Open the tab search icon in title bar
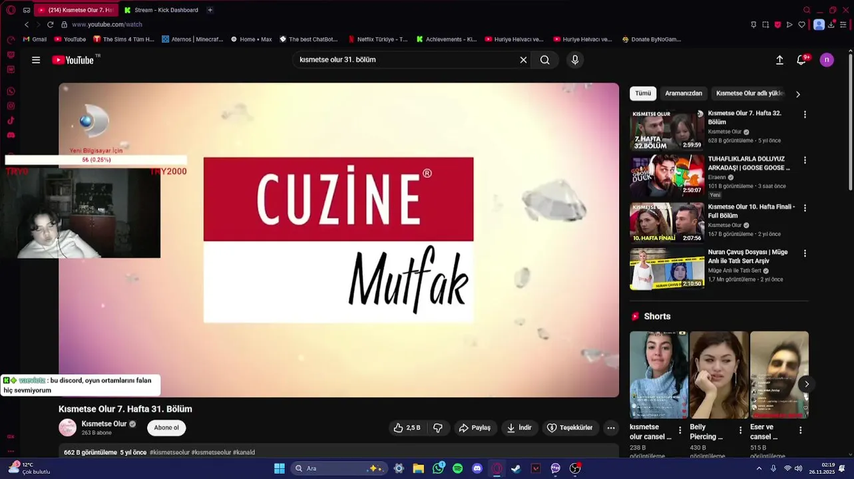This screenshot has width=854, height=479. [x=807, y=10]
